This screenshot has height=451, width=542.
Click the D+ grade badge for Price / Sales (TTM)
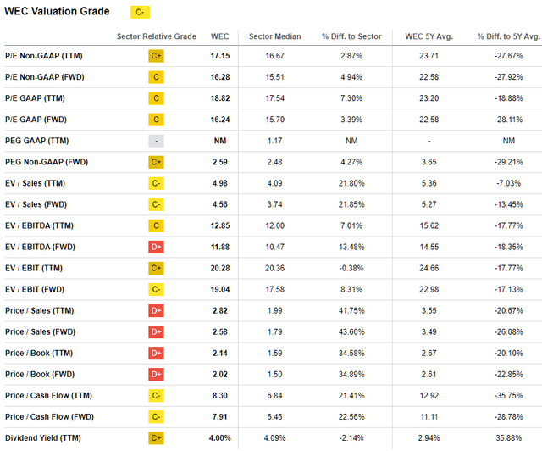(156, 310)
